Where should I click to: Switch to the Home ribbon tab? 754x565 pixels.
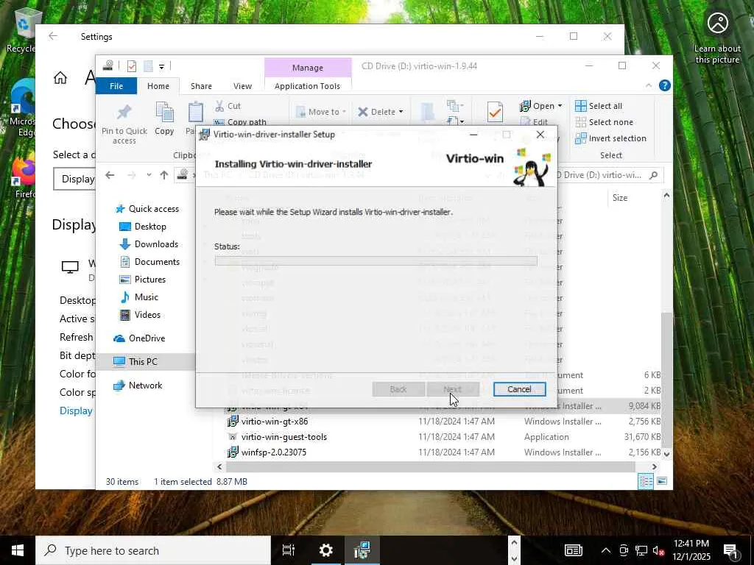pyautogui.click(x=158, y=86)
